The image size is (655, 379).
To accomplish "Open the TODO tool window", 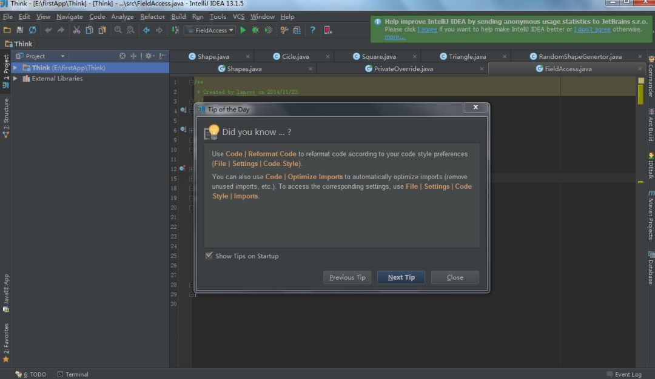I will coord(31,374).
